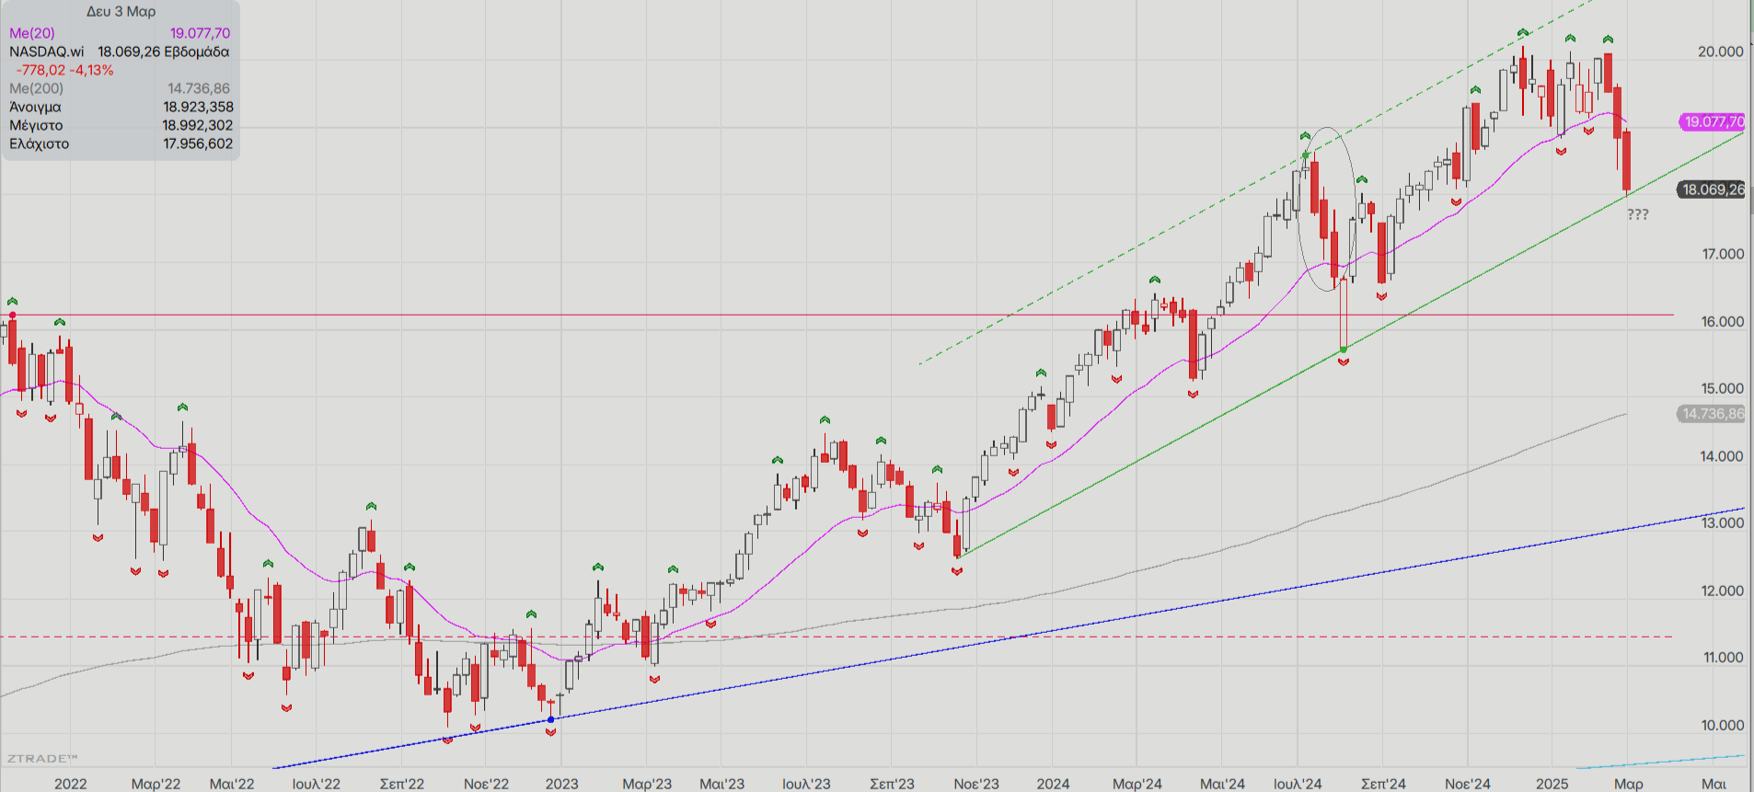Click the grey 14.736,86 moving average tag
This screenshot has width=1754, height=792.
click(x=1711, y=414)
